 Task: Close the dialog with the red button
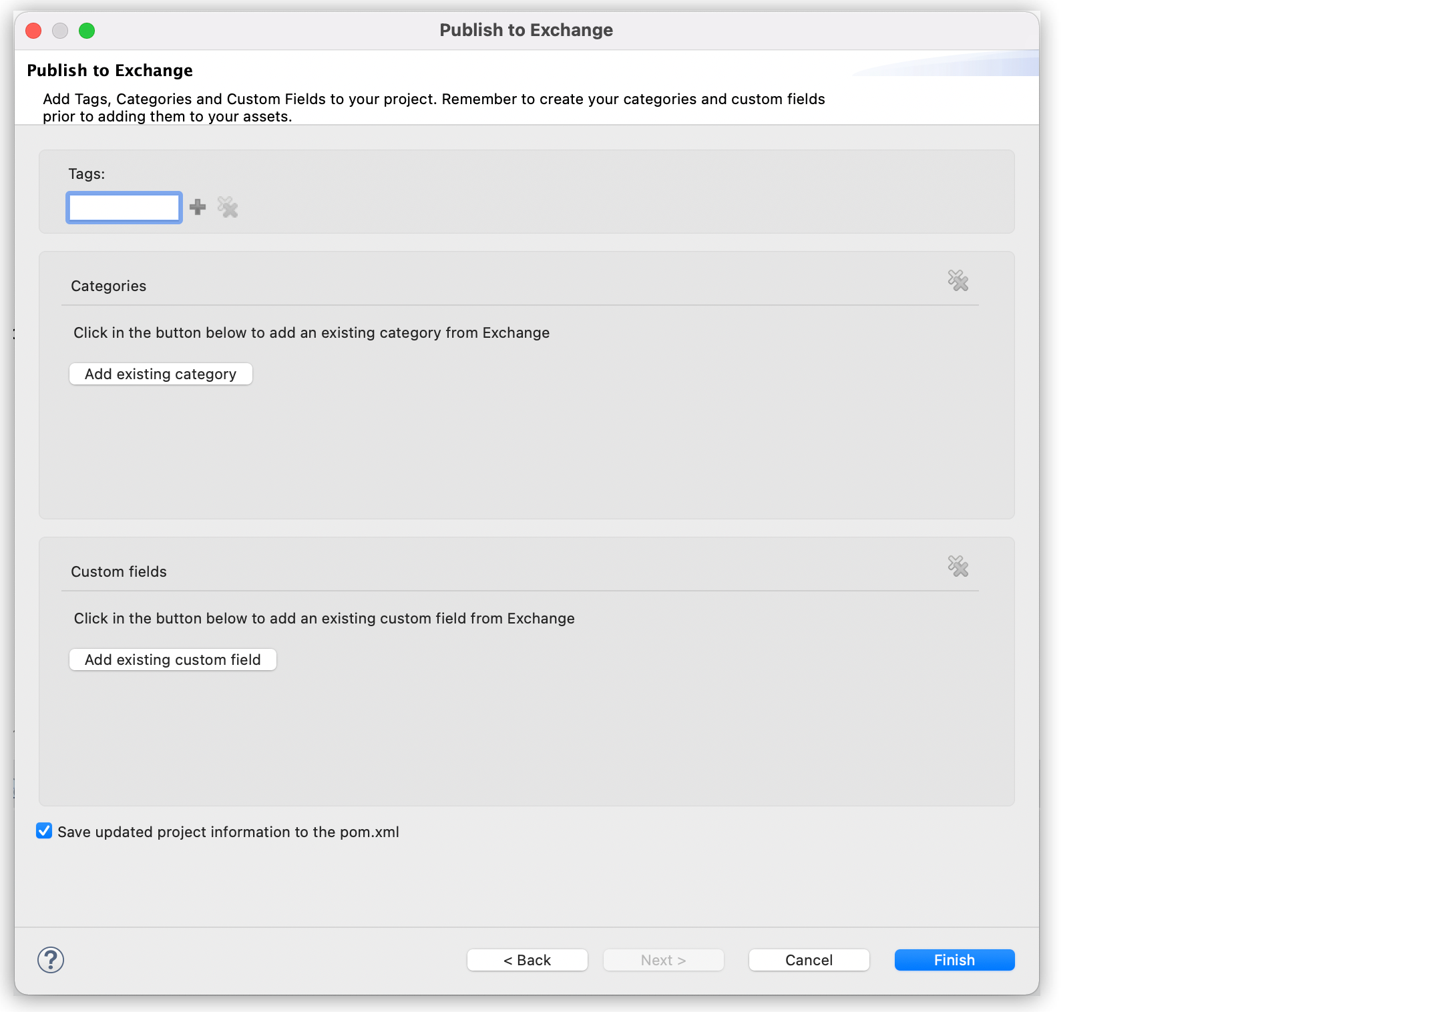point(33,31)
